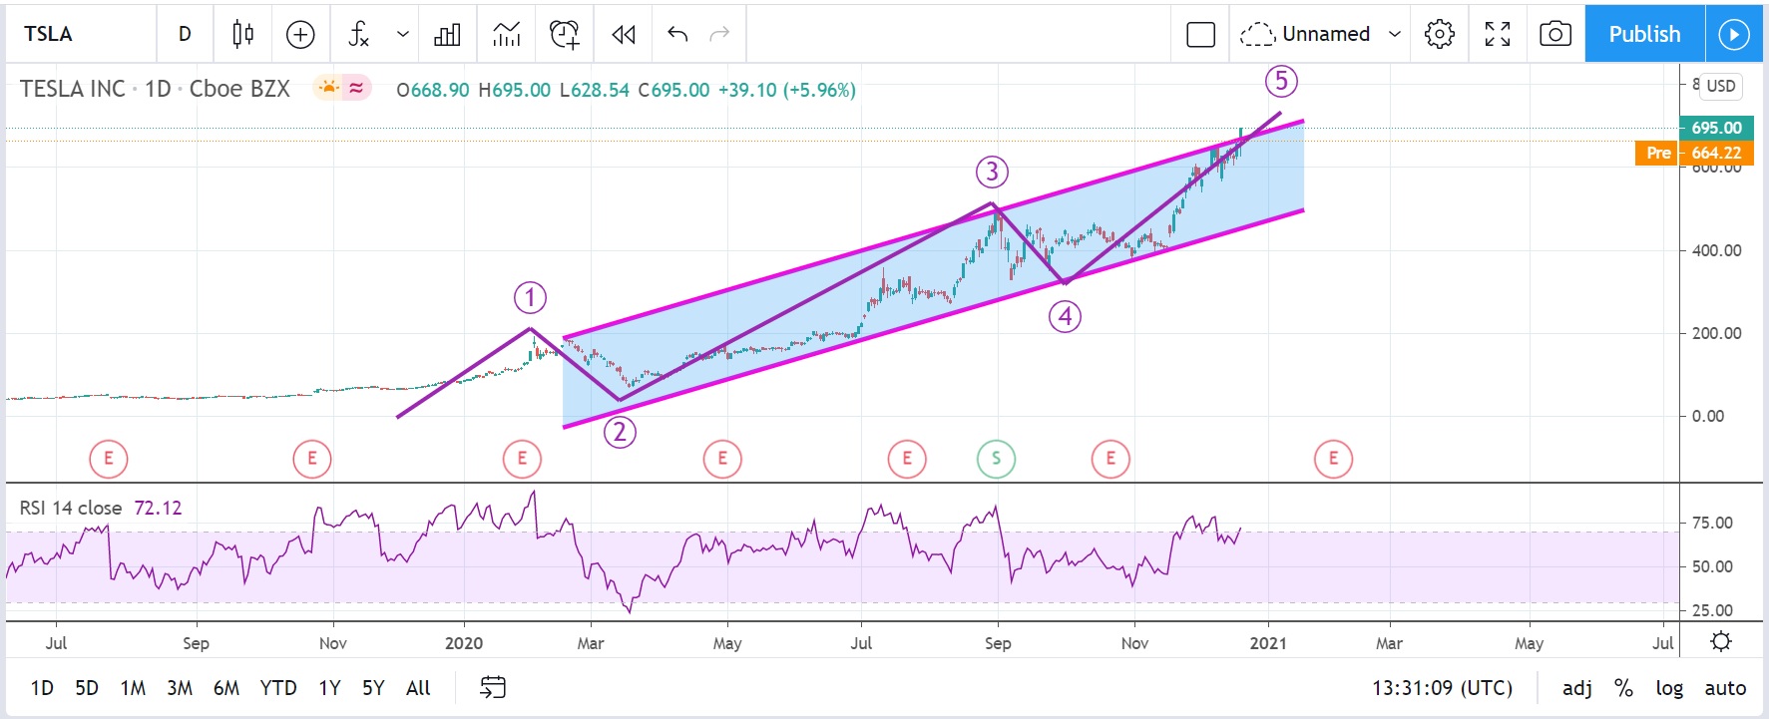Select Elliott wave label 3
This screenshot has width=1769, height=719.
(992, 172)
